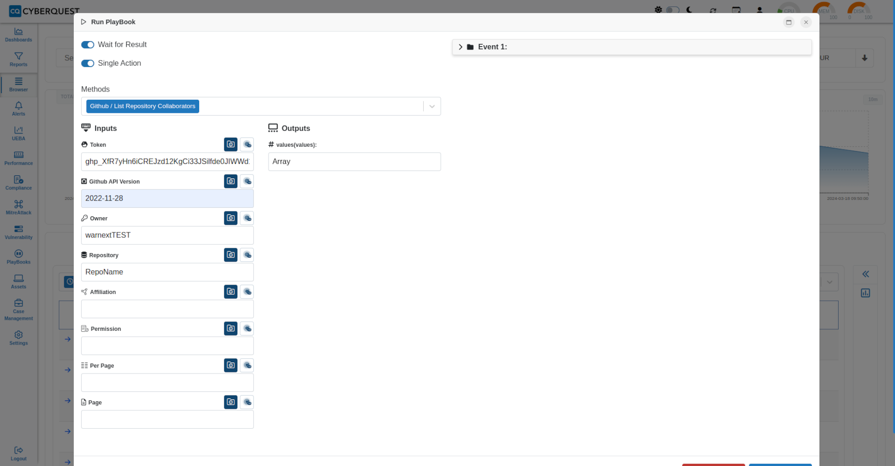Open the user profile icon
The image size is (895, 466).
coord(759,10)
